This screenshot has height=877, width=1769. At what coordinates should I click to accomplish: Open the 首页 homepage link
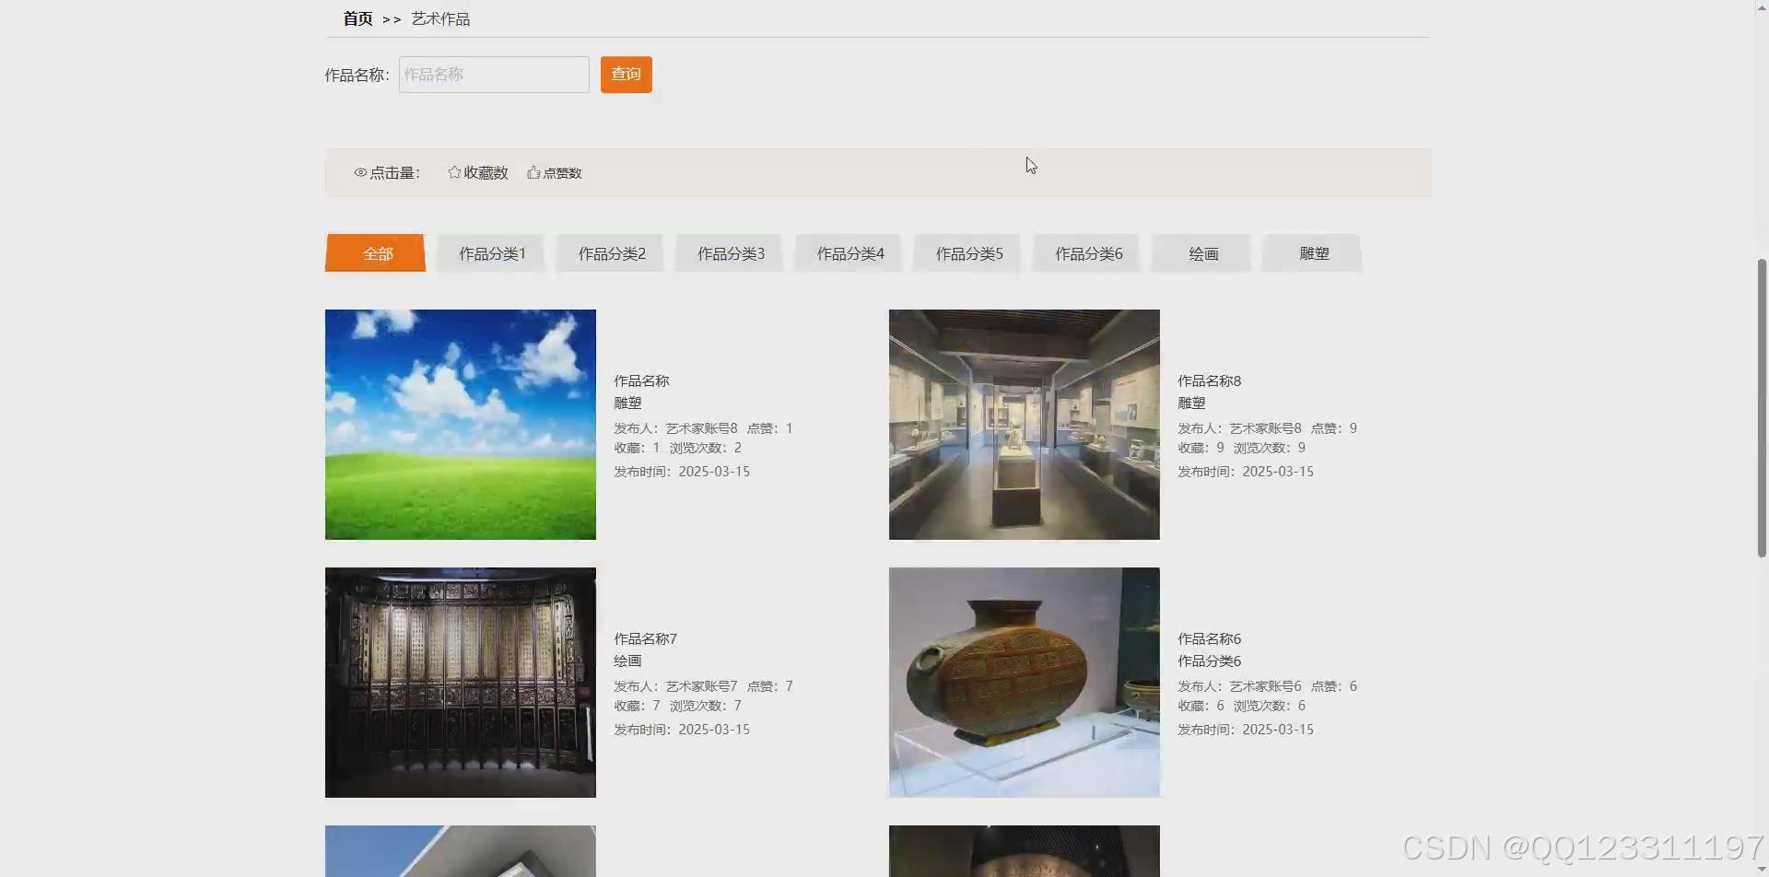pos(356,18)
